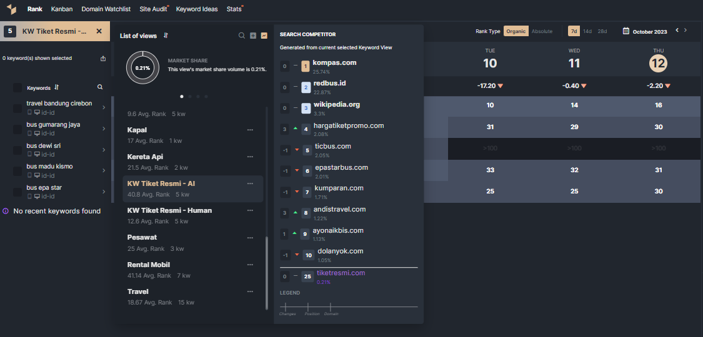Screen dimensions: 703x337
Task: Select the Kereta Api view
Action: [x=193, y=162]
